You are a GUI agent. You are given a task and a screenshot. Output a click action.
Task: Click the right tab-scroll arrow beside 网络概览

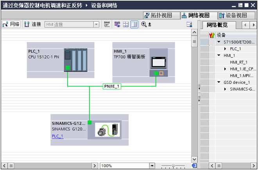pos(254,25)
